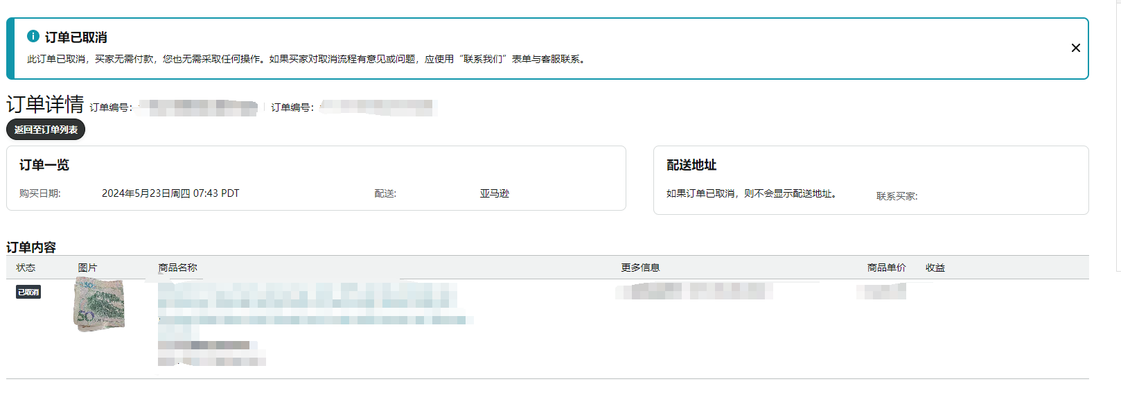Click the 订单已取消 banner title
The width and height of the screenshot is (1121, 402).
click(x=76, y=37)
